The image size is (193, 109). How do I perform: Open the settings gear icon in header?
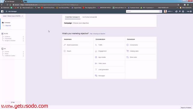click(183, 12)
